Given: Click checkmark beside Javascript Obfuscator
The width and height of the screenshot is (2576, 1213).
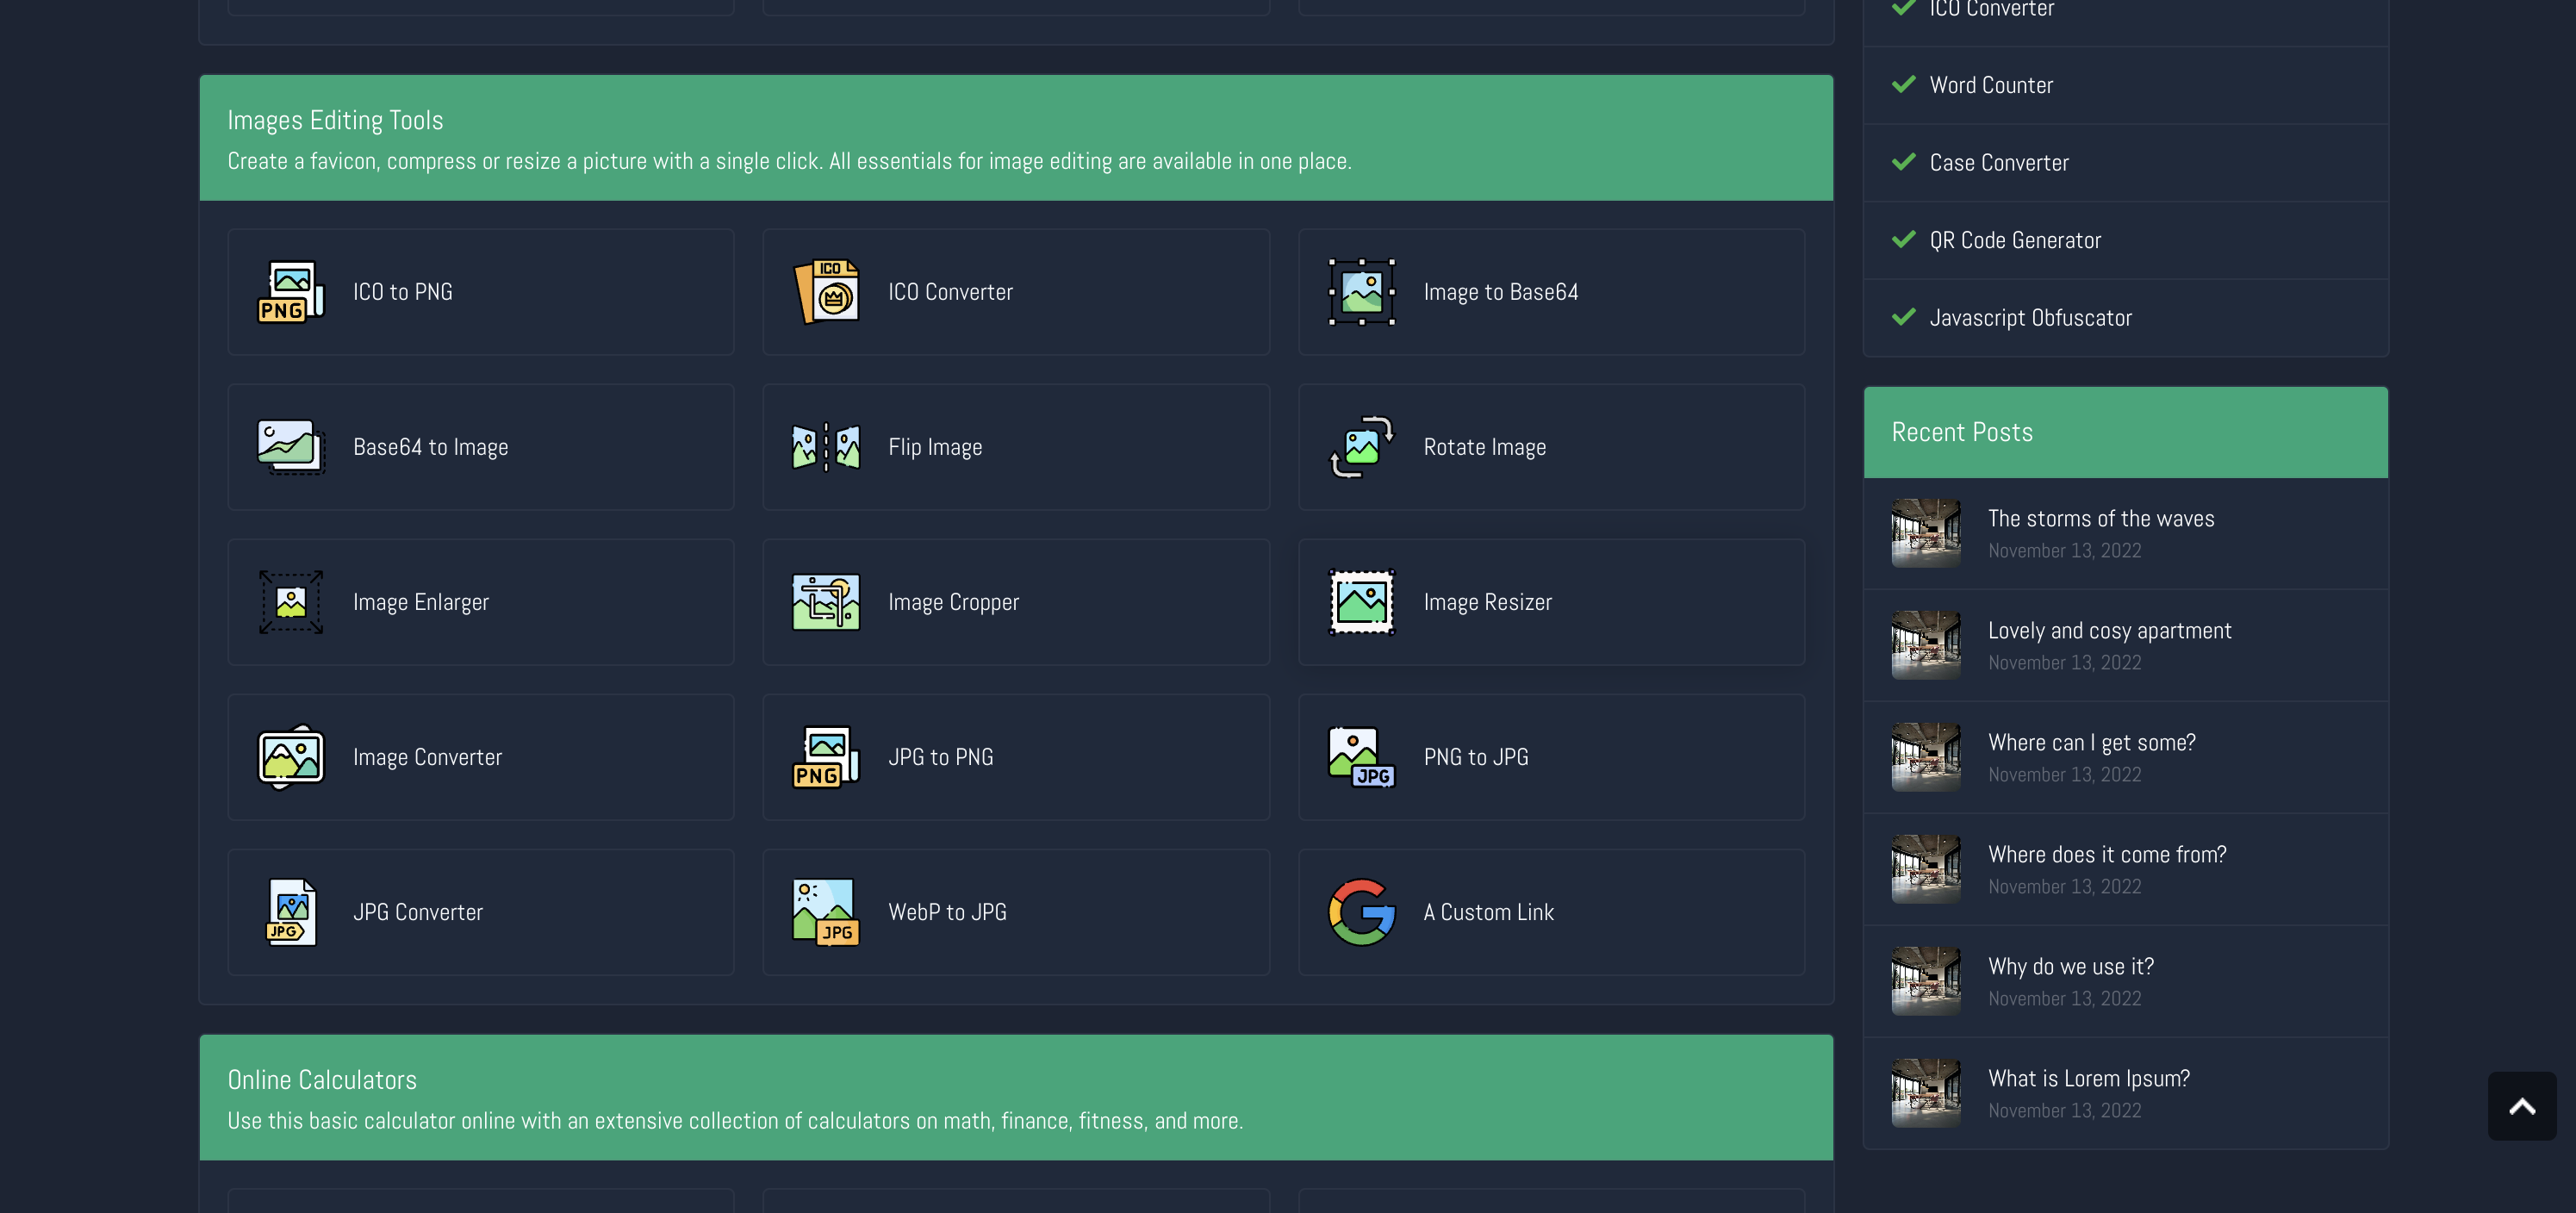Looking at the screenshot, I should pyautogui.click(x=1904, y=317).
